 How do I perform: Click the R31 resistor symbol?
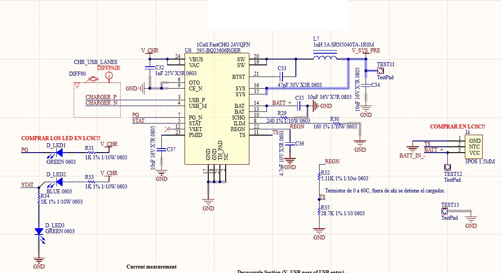coord(90,153)
